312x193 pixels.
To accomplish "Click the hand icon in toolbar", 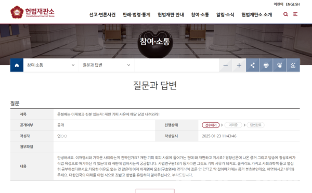I will pos(280,65).
